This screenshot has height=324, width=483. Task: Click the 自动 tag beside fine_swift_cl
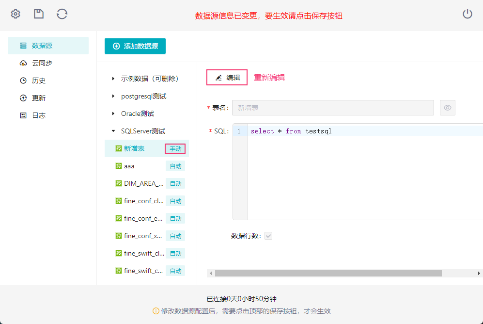(x=175, y=253)
